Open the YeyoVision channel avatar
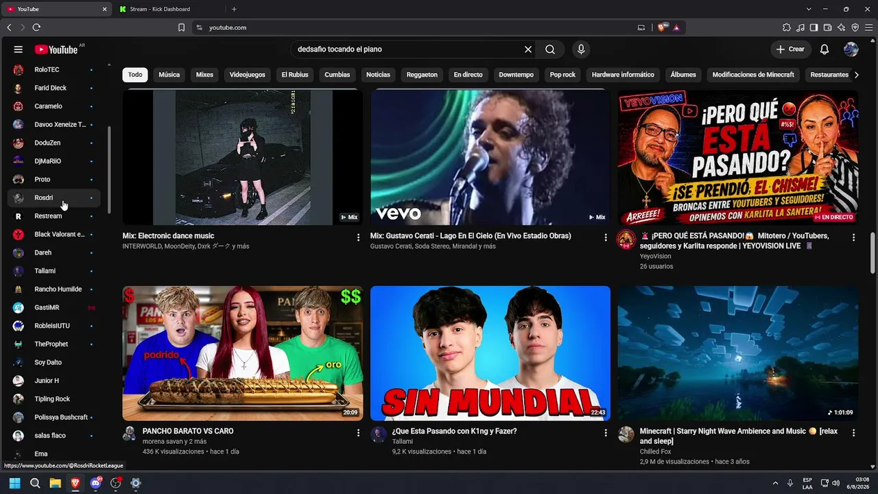This screenshot has height=494, width=878. [626, 239]
